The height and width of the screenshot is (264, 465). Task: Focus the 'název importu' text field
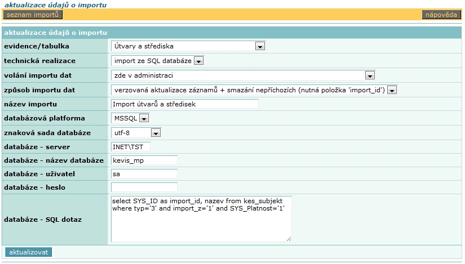185,104
